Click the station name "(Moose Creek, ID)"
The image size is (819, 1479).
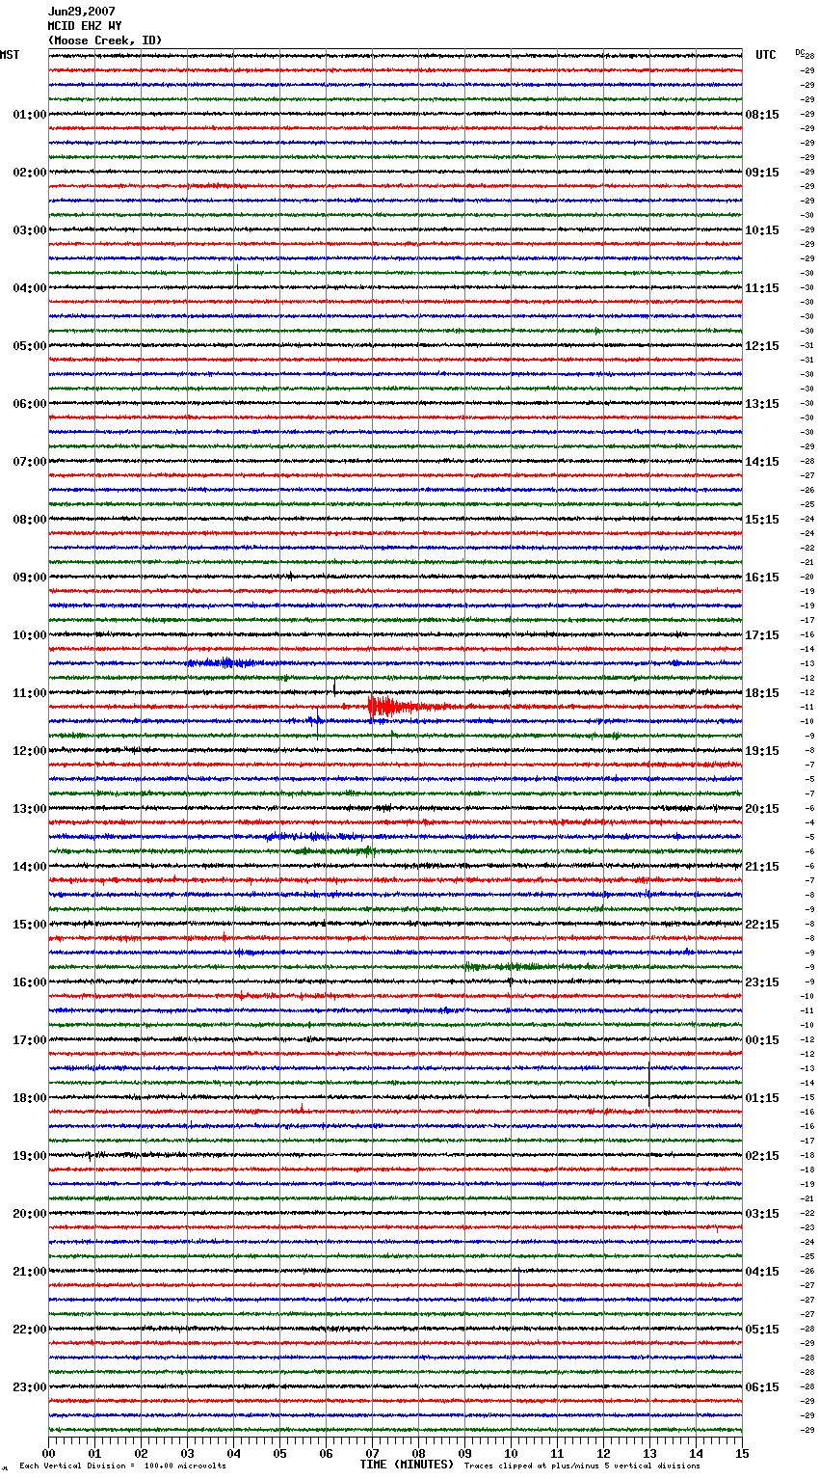(105, 40)
